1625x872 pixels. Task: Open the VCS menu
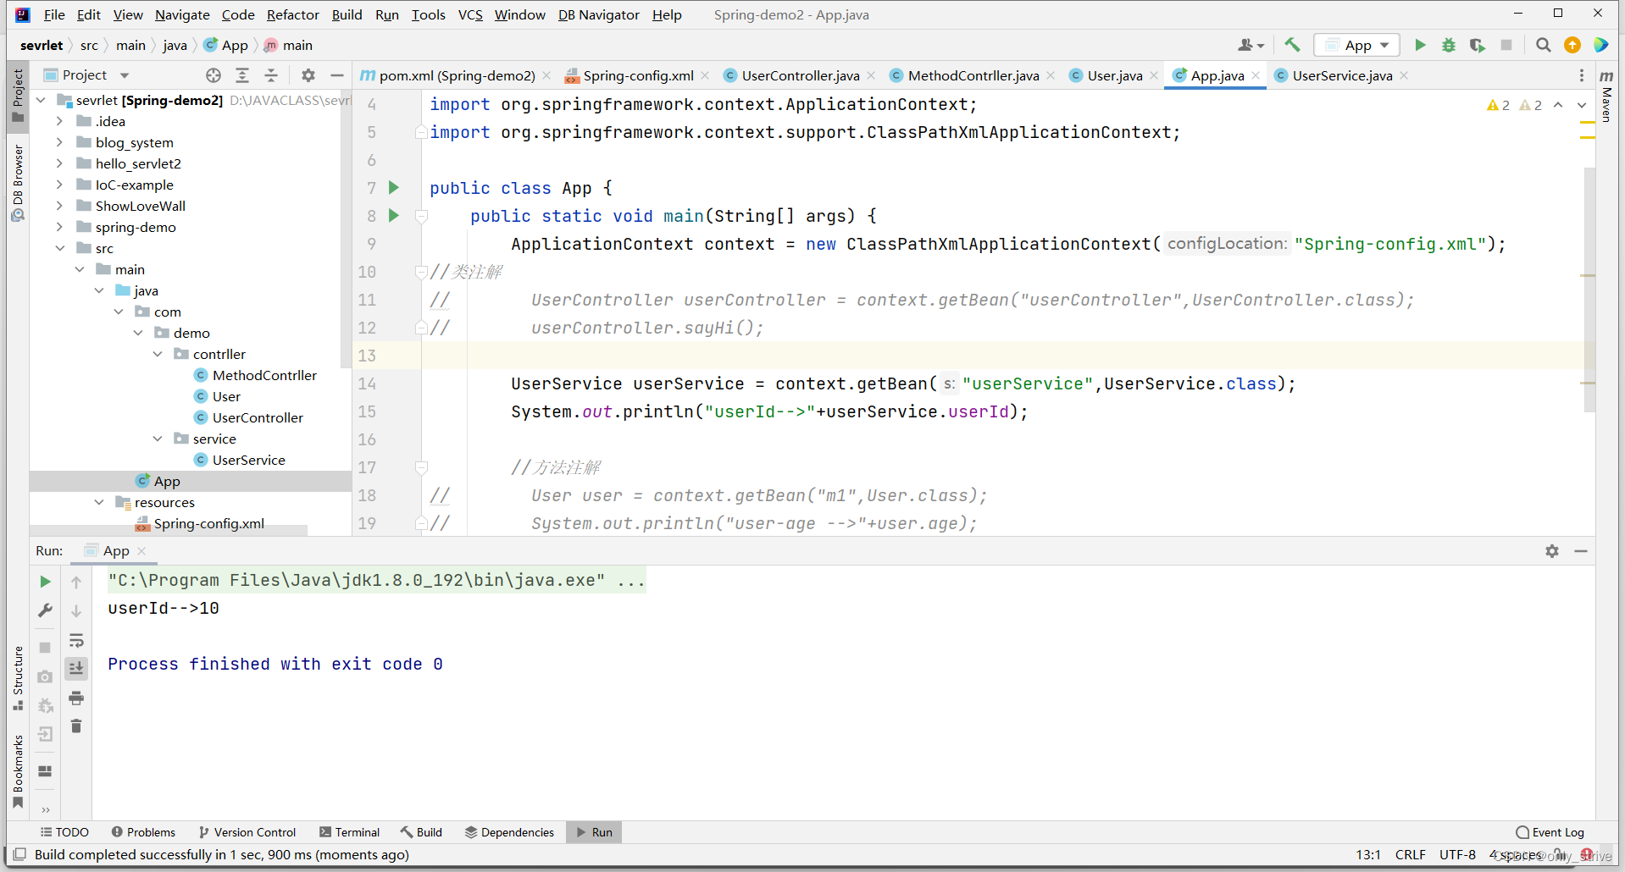point(470,14)
